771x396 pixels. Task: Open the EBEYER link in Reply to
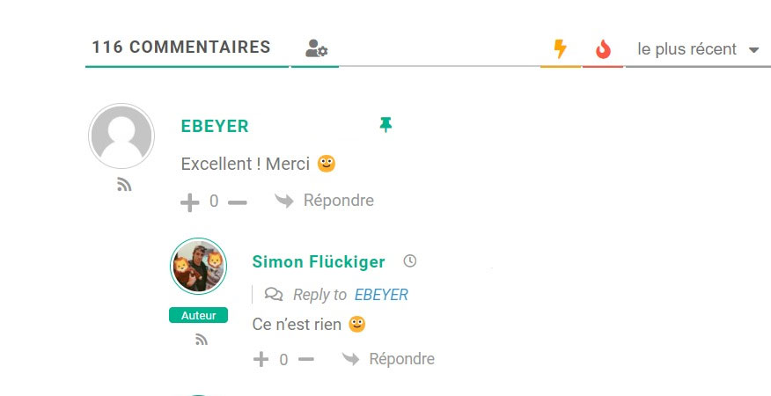(382, 295)
